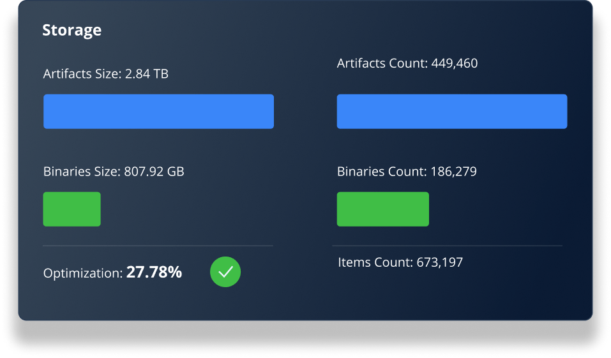This screenshot has height=358, width=611.
Task: Click the green Binaries Count bar
Action: (383, 209)
